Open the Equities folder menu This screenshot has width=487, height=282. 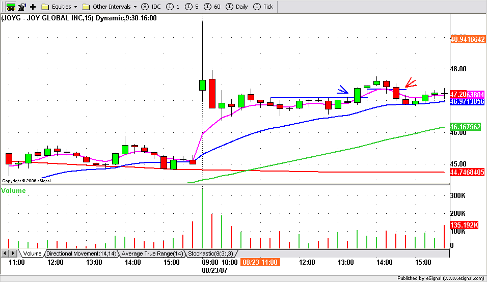point(59,7)
